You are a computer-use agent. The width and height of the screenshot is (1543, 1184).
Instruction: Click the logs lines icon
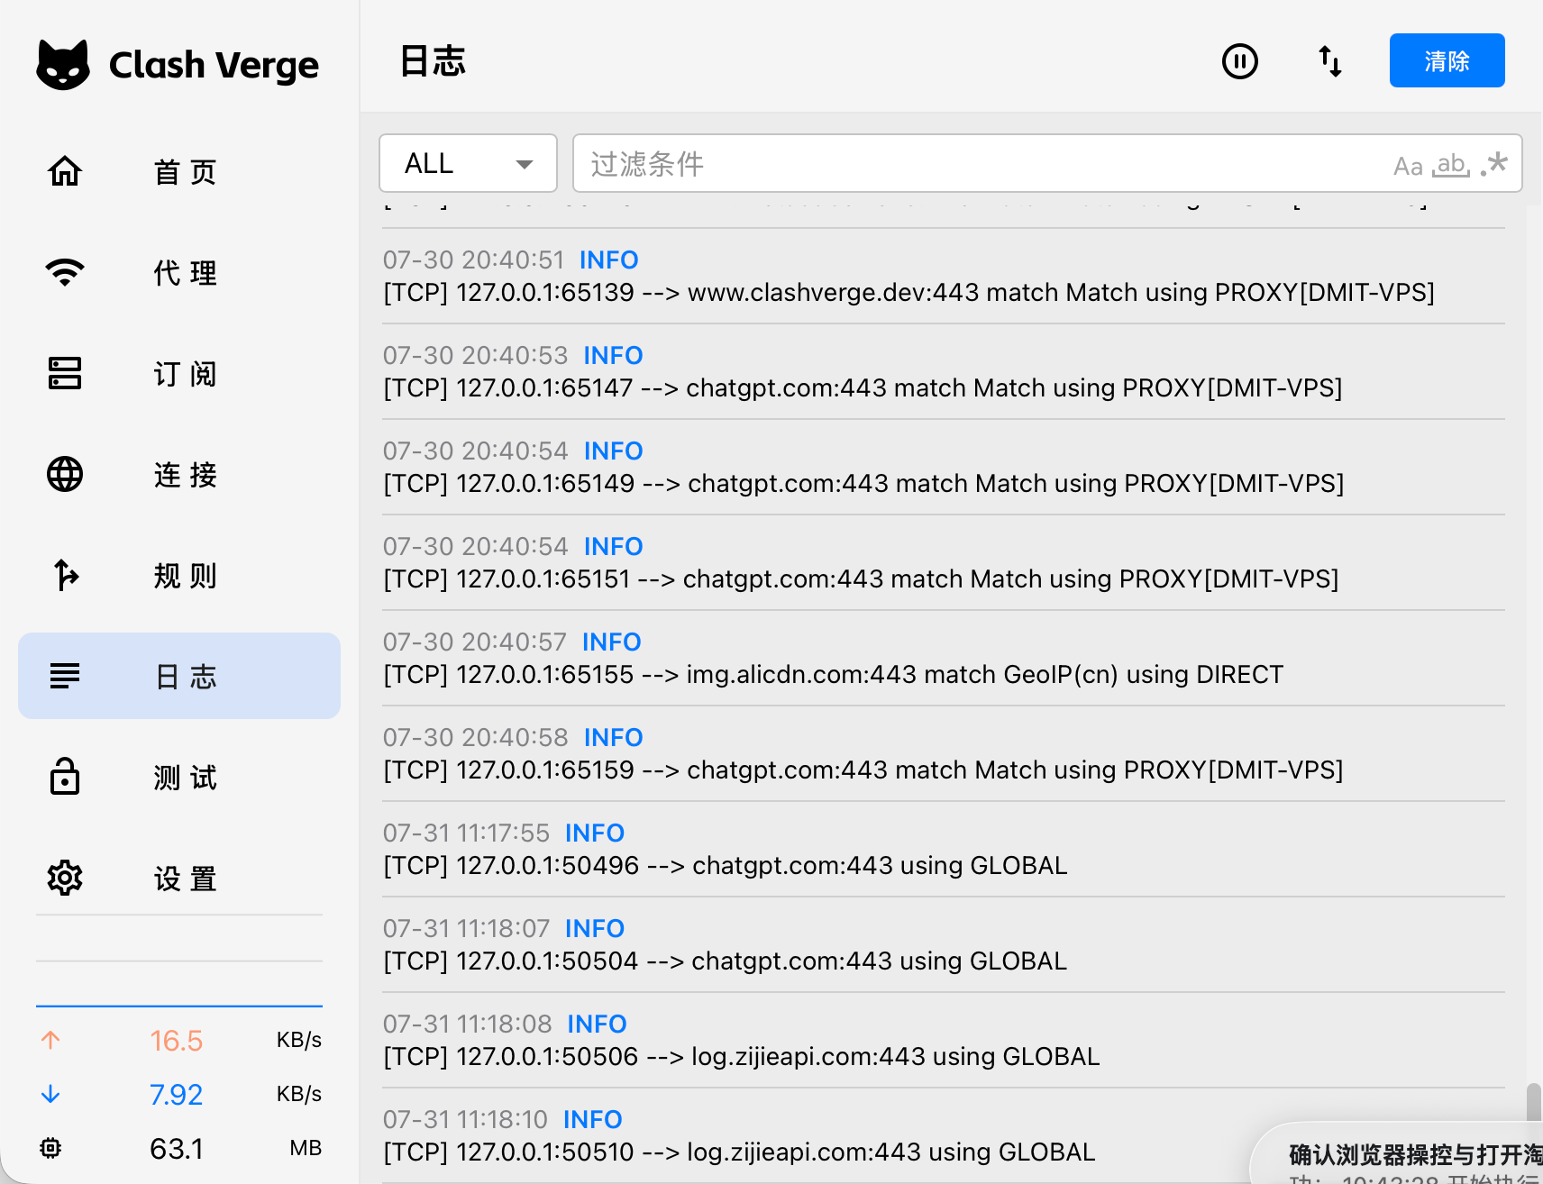tap(65, 676)
